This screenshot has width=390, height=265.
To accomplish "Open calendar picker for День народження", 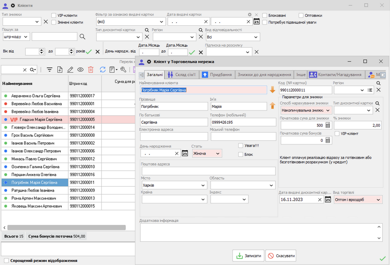I will coord(185,154).
